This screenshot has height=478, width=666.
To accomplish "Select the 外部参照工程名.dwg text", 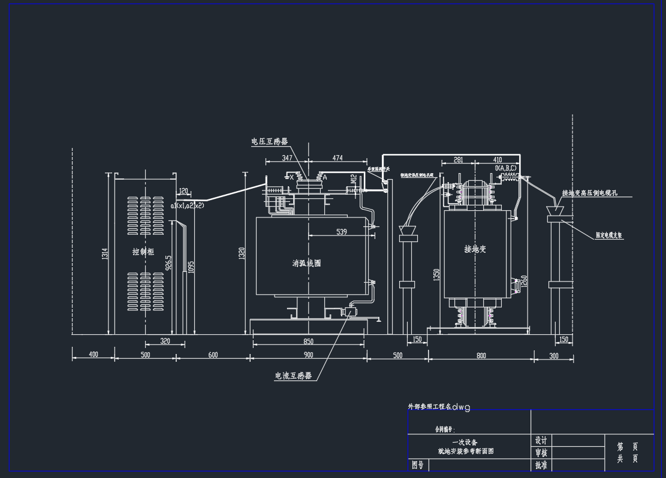I will coord(439,407).
